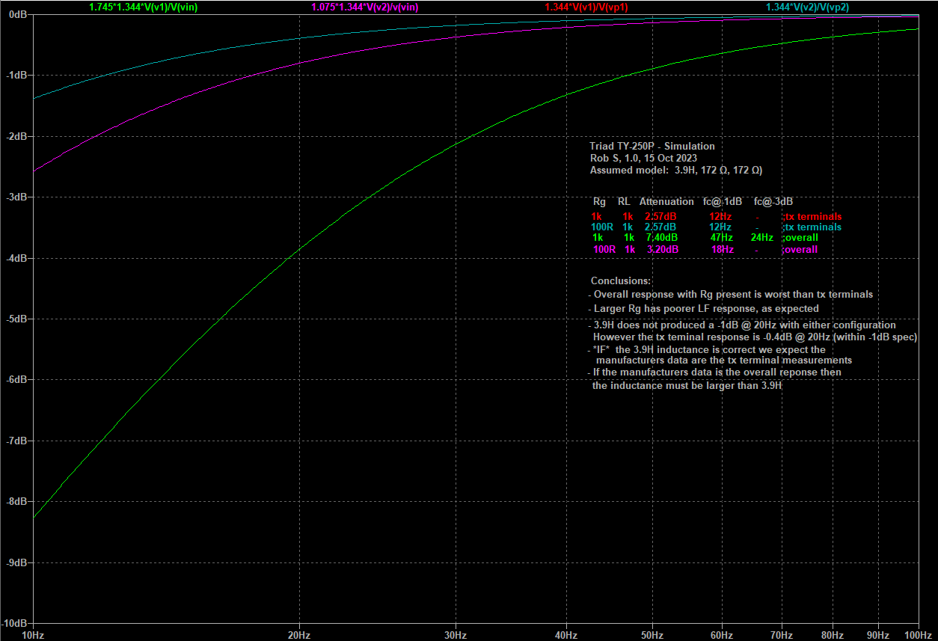The image size is (938, 641).
Task: Select the 'However the tx teminal response' line
Action: pos(755,337)
